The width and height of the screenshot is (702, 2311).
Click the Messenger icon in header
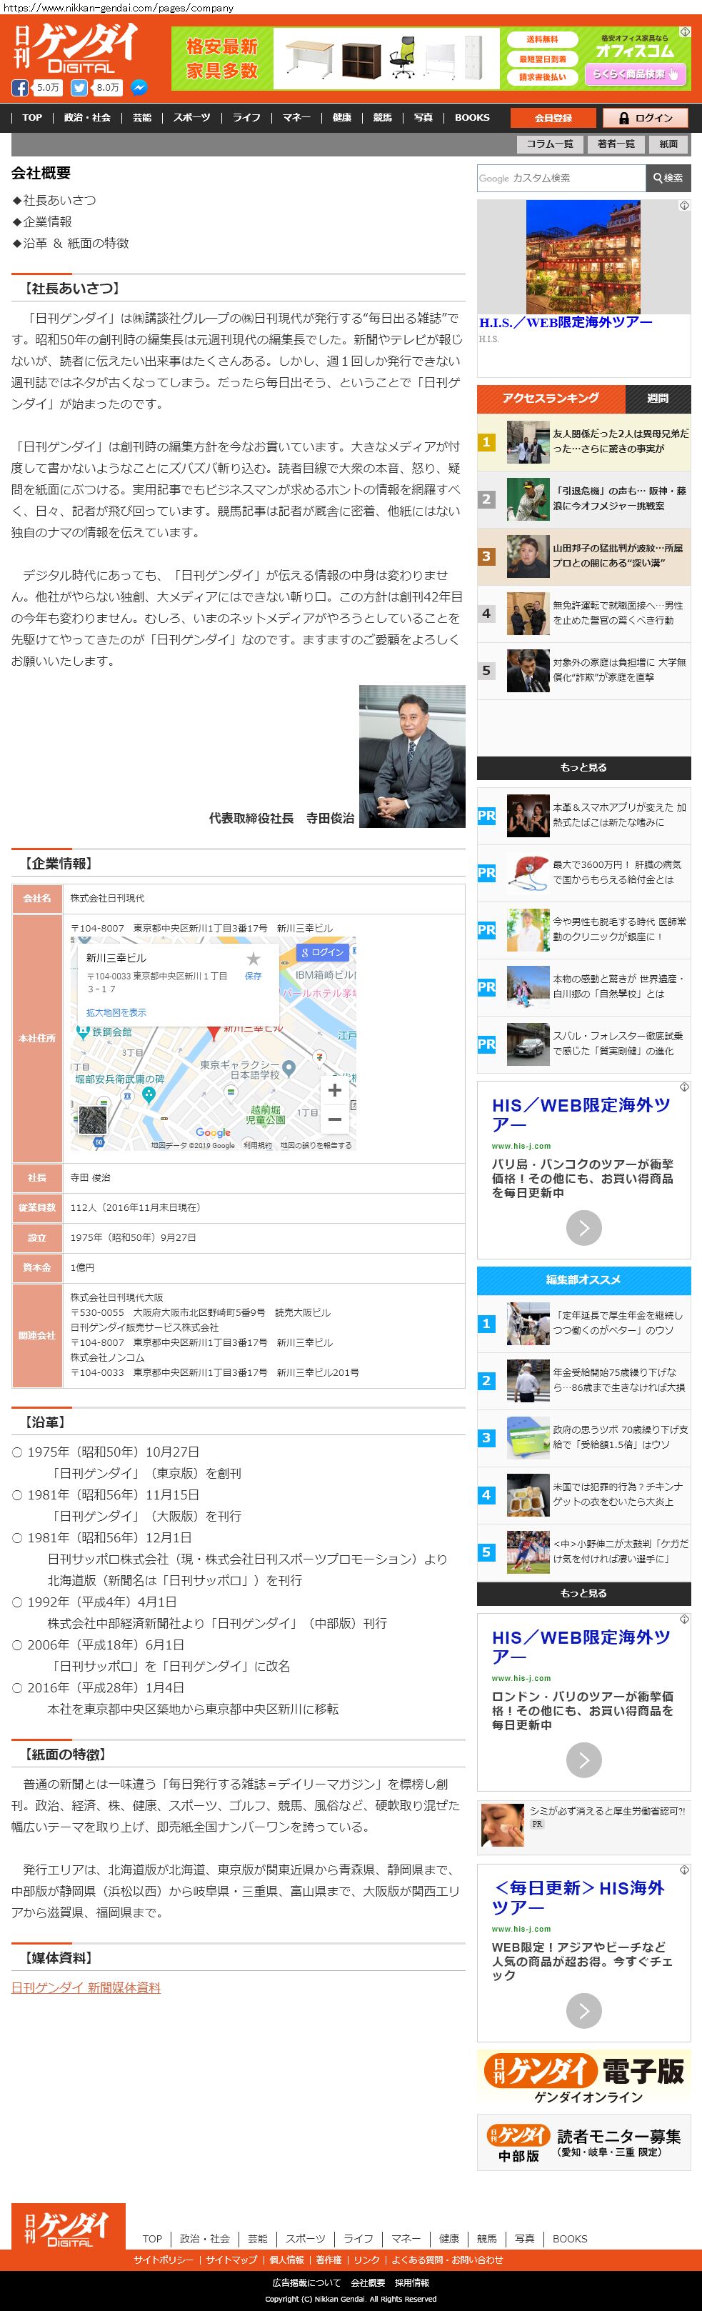click(139, 88)
